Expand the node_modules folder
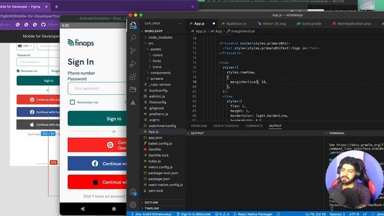Viewport: 384px width, 216px height. (x=160, y=37)
